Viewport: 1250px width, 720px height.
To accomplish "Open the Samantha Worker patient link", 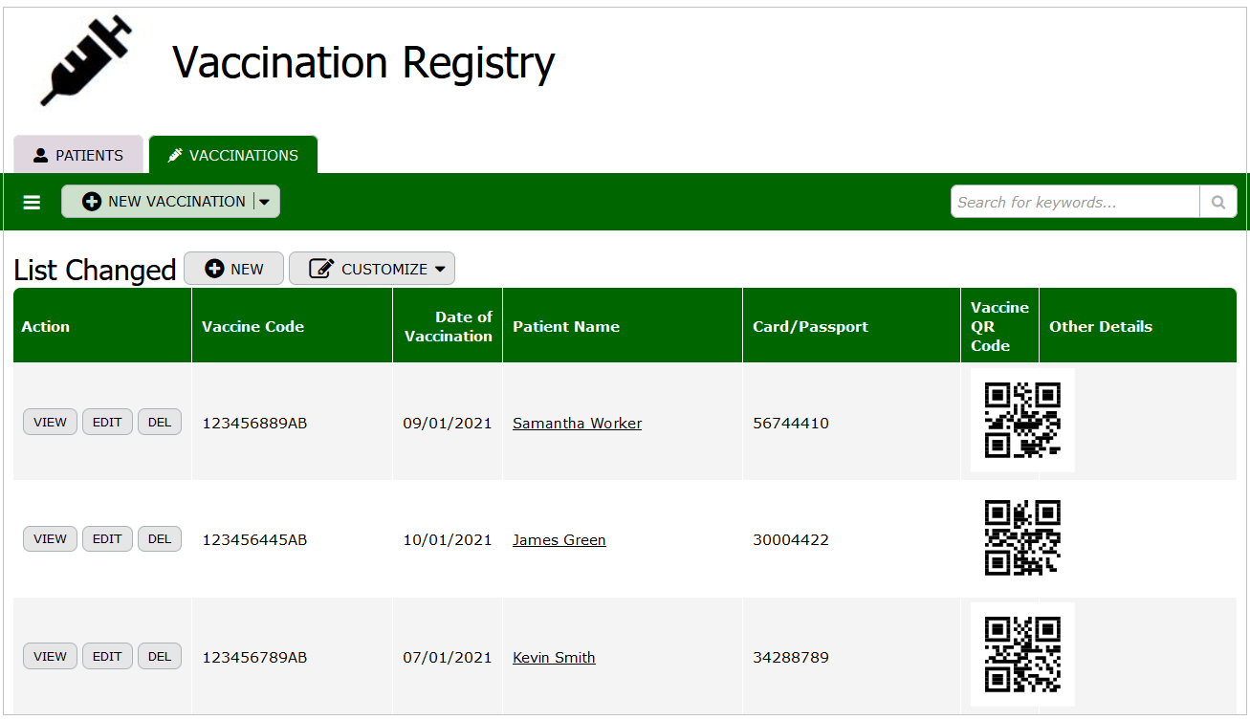I will (x=577, y=423).
